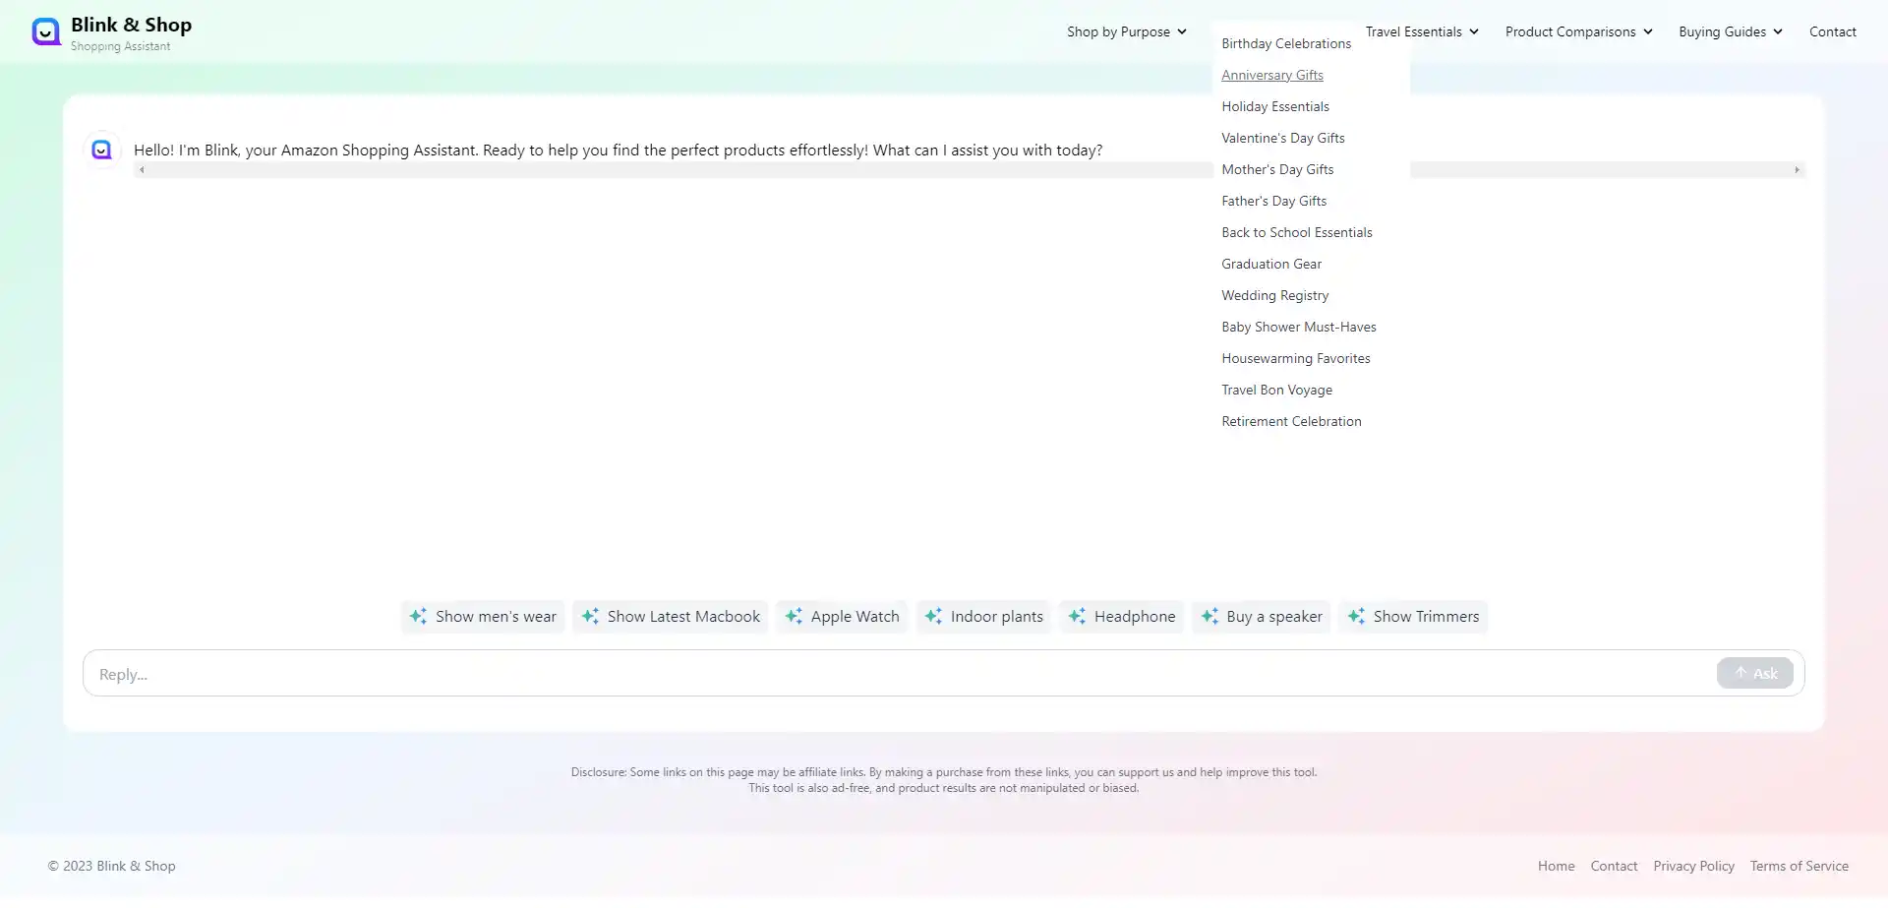Select Holiday Essentials menu entry
1888x908 pixels.
point(1275,106)
